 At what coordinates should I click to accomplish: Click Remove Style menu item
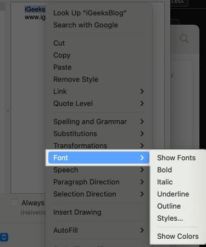coord(99,80)
